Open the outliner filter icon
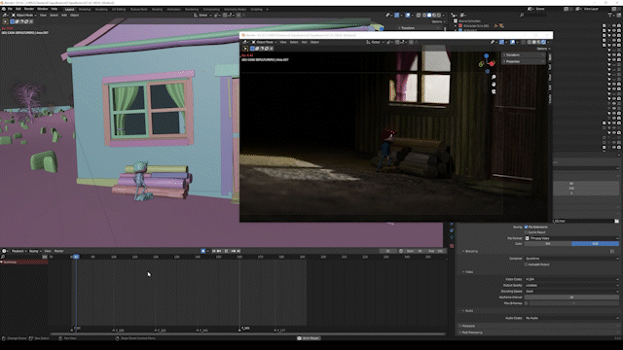623x350 pixels. coord(610,16)
